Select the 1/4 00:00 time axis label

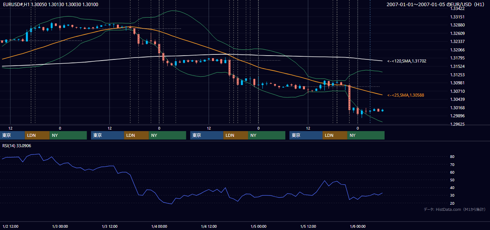click(159, 226)
